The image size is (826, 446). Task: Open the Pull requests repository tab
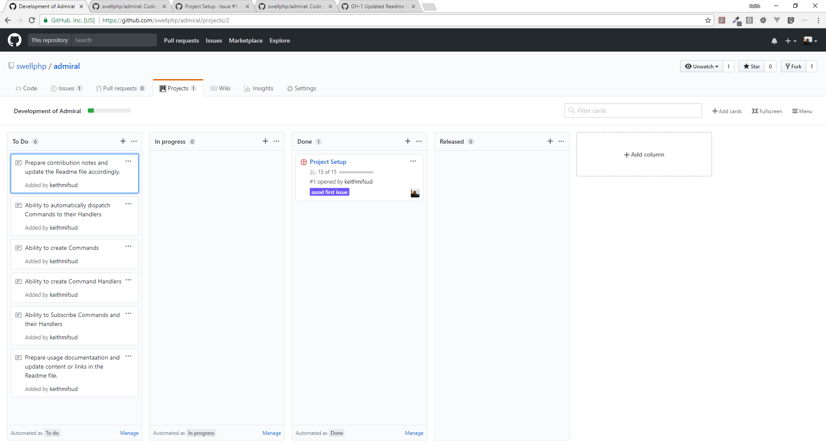[x=121, y=88]
